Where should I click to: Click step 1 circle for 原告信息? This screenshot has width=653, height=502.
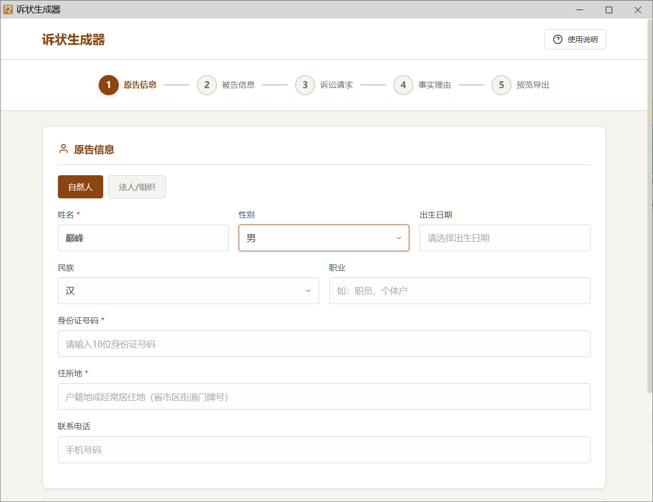pos(108,85)
